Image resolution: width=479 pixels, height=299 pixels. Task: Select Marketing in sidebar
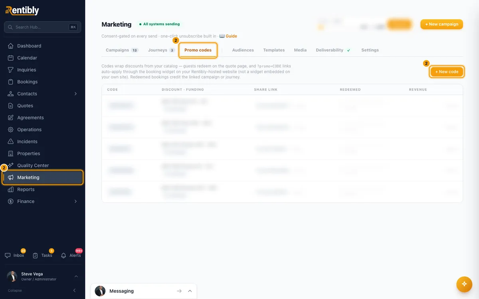pyautogui.click(x=42, y=177)
